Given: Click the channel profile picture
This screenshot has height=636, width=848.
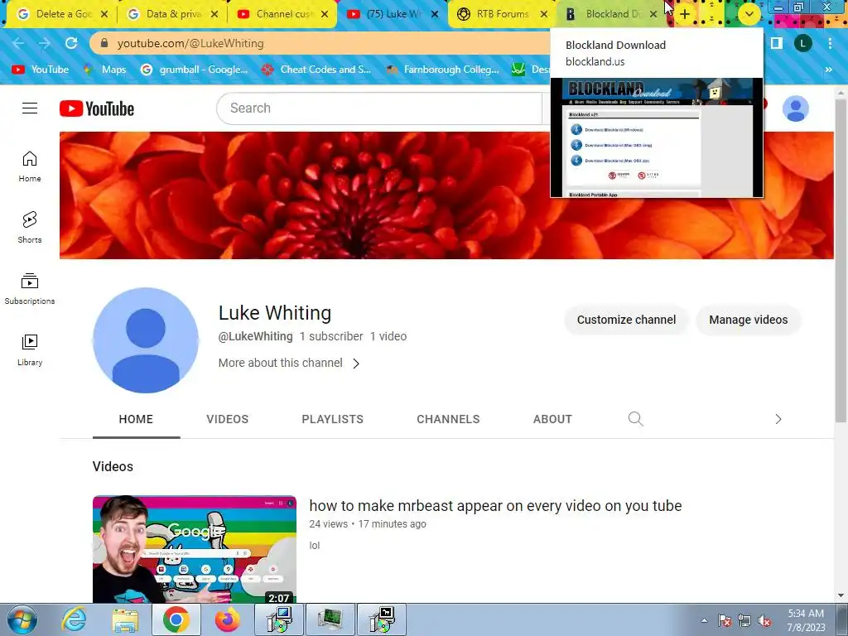Looking at the screenshot, I should (x=146, y=340).
